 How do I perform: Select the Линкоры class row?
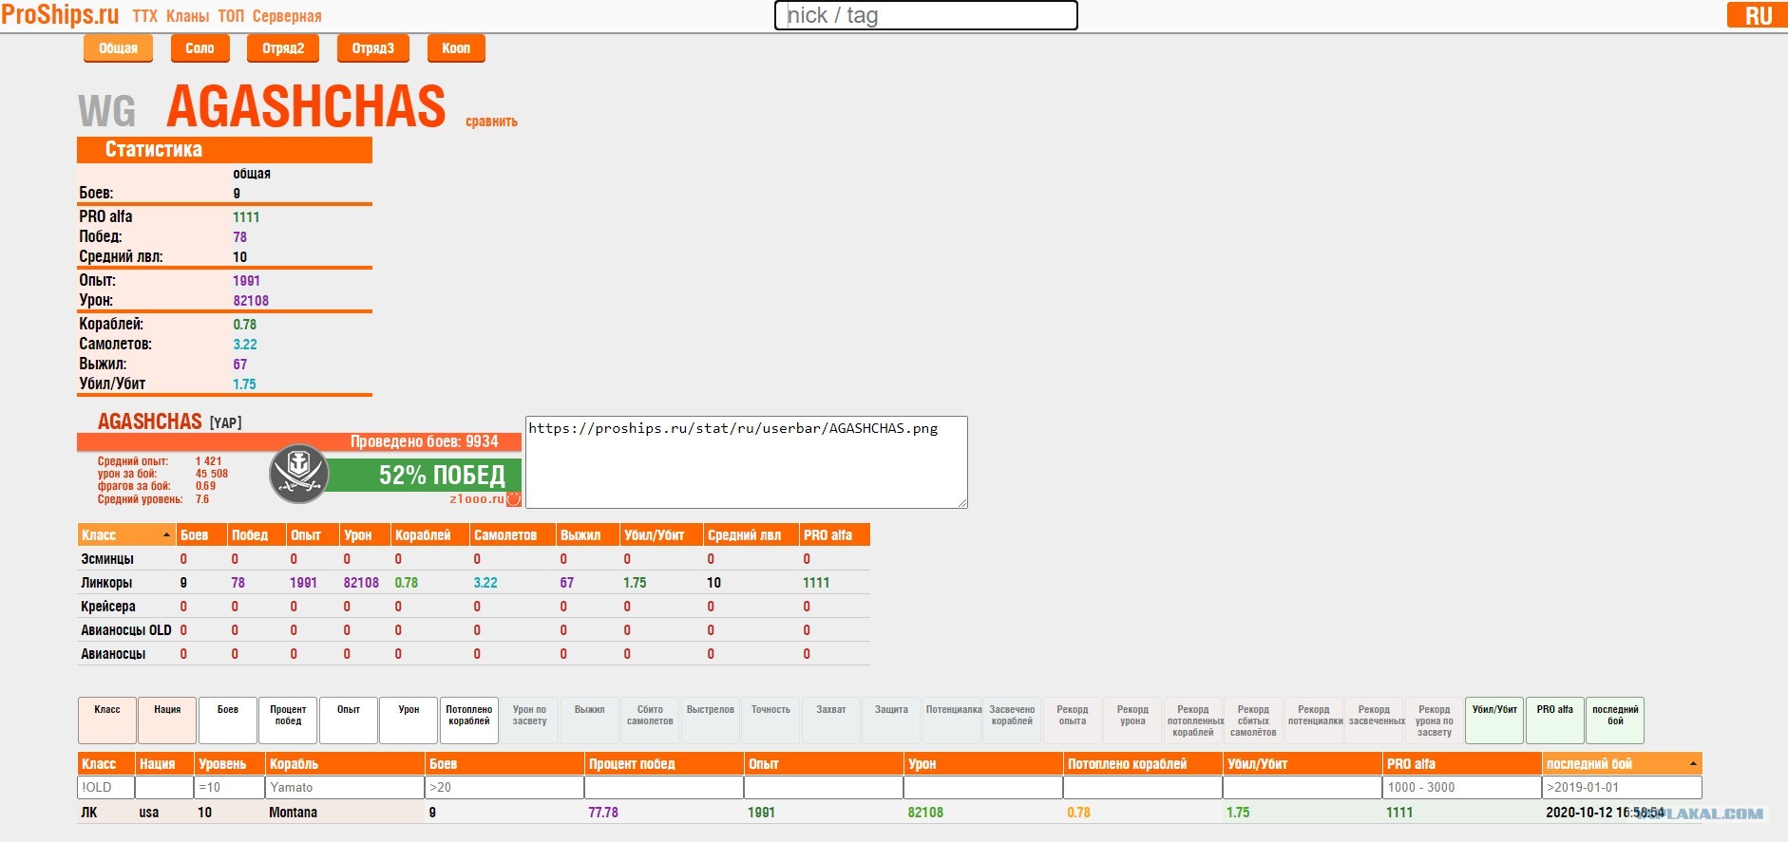tap(473, 583)
